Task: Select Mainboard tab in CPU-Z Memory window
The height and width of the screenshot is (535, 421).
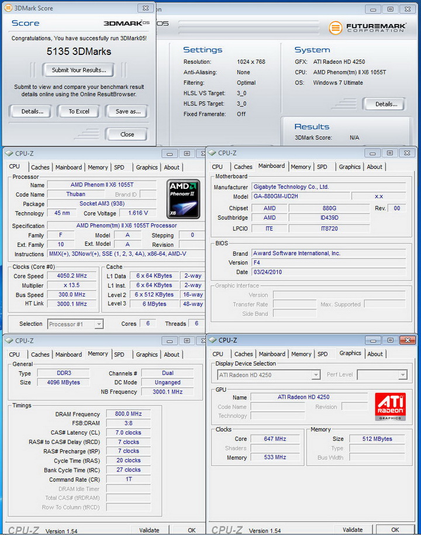Action: pos(68,354)
